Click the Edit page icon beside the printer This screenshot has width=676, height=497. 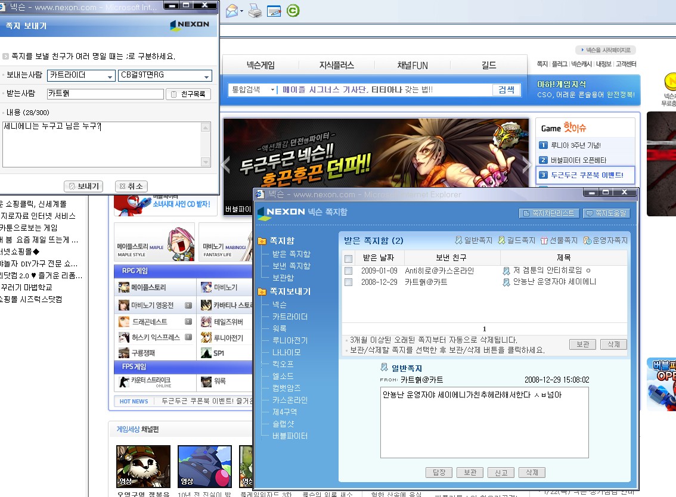[274, 11]
